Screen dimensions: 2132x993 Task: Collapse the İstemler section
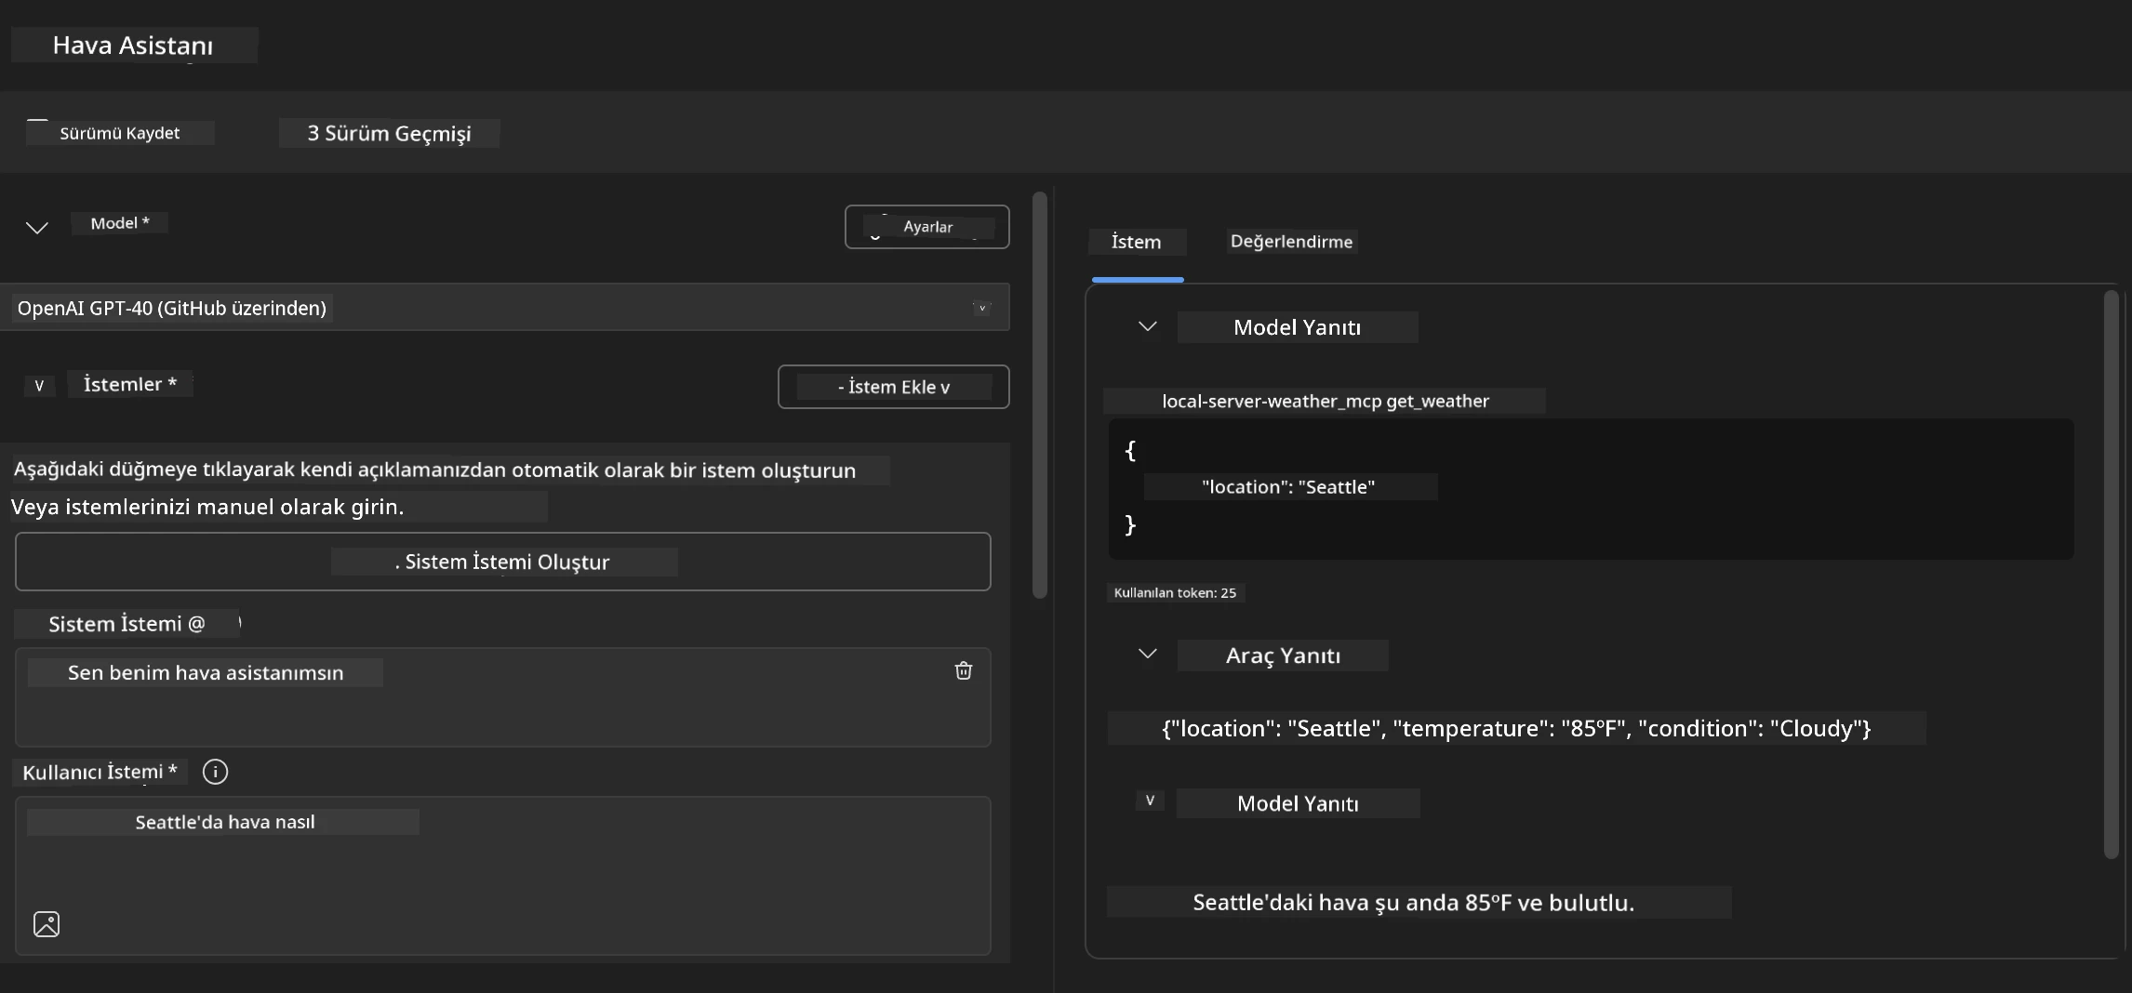click(x=39, y=385)
